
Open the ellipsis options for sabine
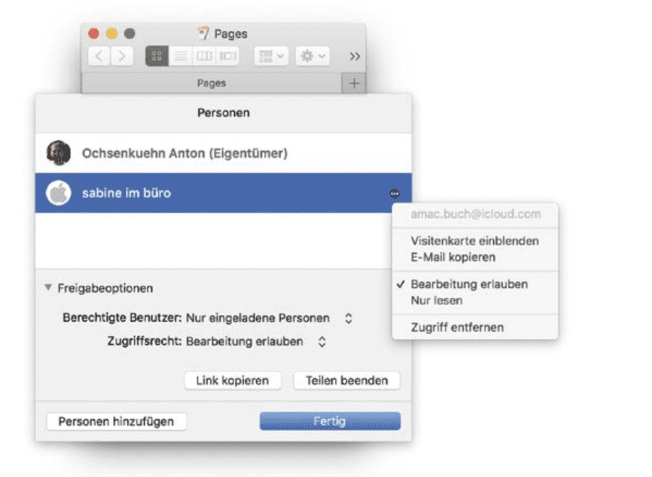(x=395, y=193)
